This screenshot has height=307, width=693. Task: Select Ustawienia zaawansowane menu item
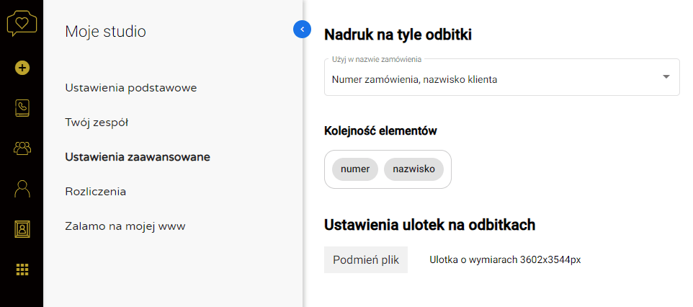click(x=138, y=157)
